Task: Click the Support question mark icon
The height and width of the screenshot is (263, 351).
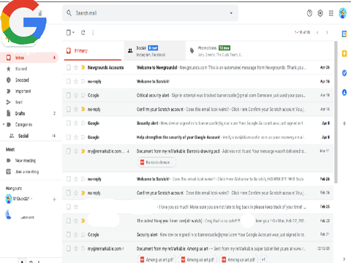Action: click(309, 13)
